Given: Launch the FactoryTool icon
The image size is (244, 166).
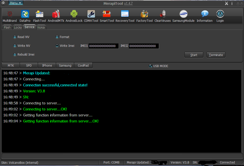Looking at the screenshot, I should 144,14.
